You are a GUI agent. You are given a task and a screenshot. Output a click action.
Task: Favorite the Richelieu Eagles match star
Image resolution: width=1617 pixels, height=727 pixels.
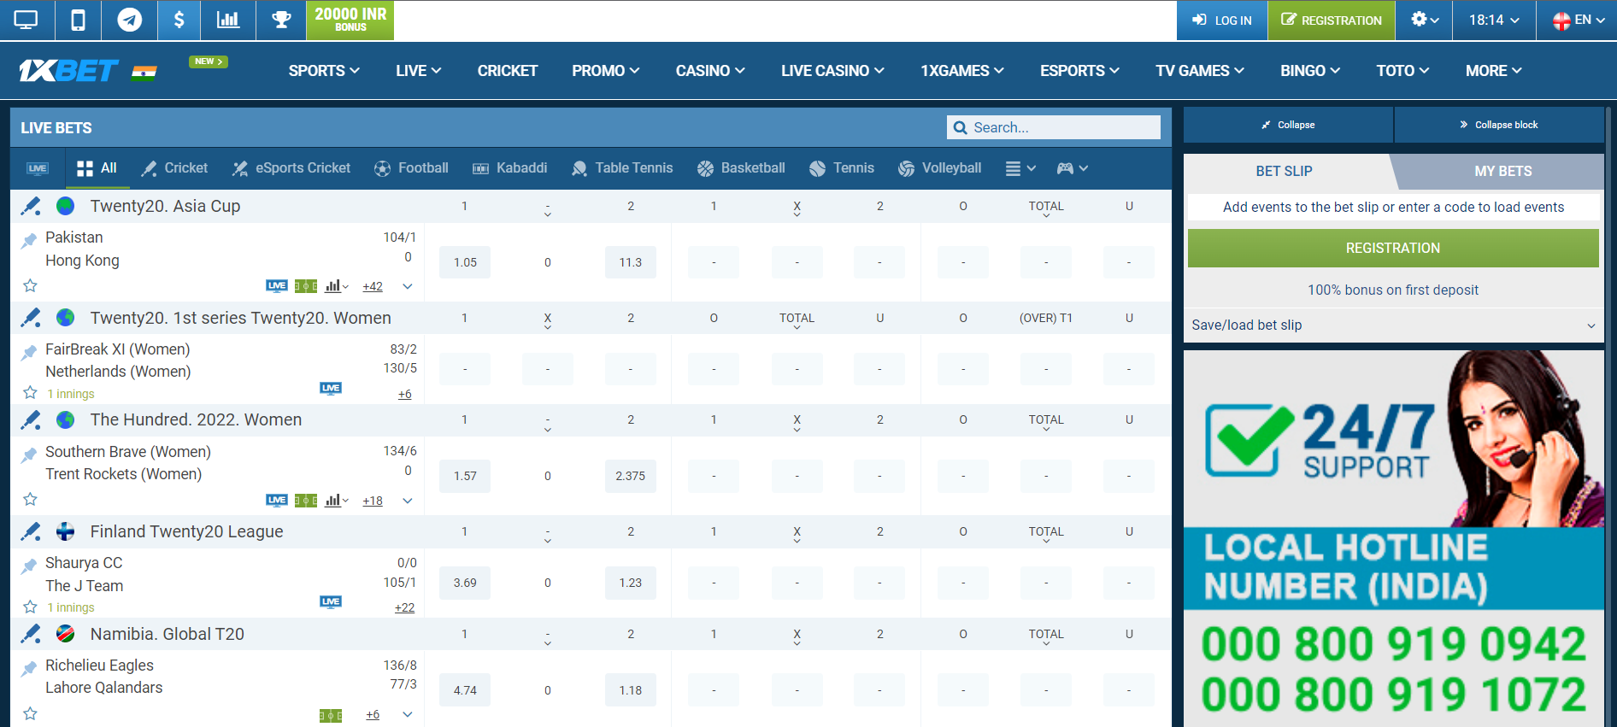coord(30,713)
